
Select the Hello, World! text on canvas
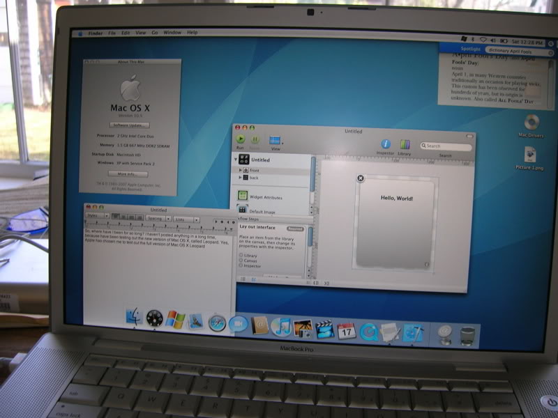pos(397,199)
